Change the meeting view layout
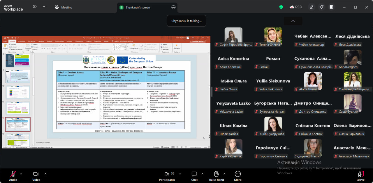 pyautogui.click(x=331, y=7)
